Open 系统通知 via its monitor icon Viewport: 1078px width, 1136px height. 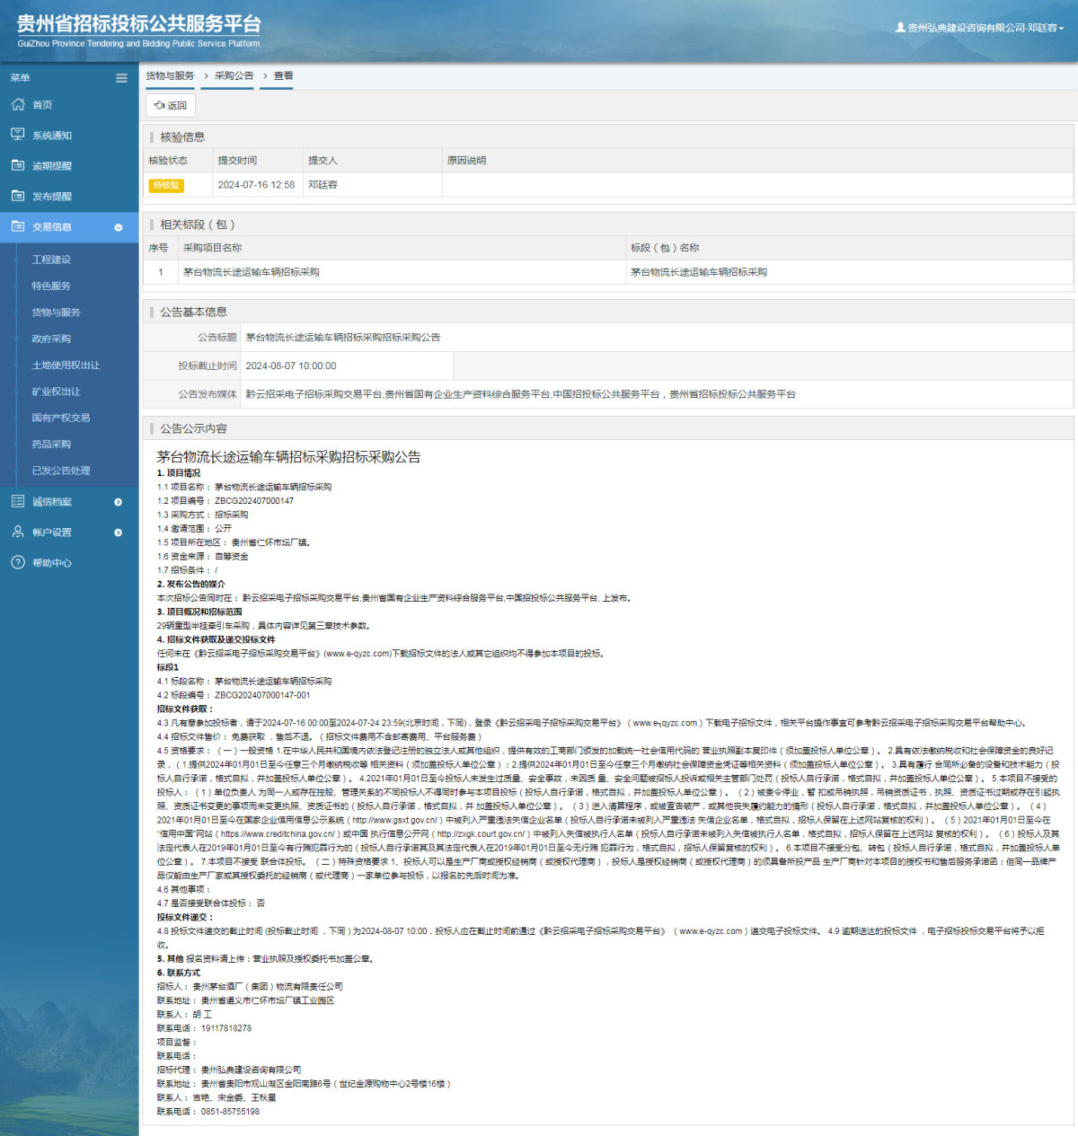coord(18,135)
